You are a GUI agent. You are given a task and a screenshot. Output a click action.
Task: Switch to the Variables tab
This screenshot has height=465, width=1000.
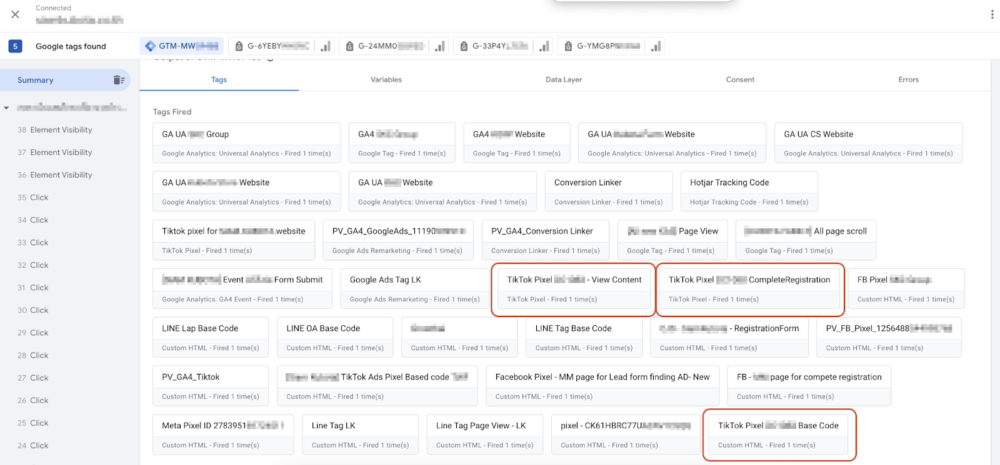click(386, 80)
